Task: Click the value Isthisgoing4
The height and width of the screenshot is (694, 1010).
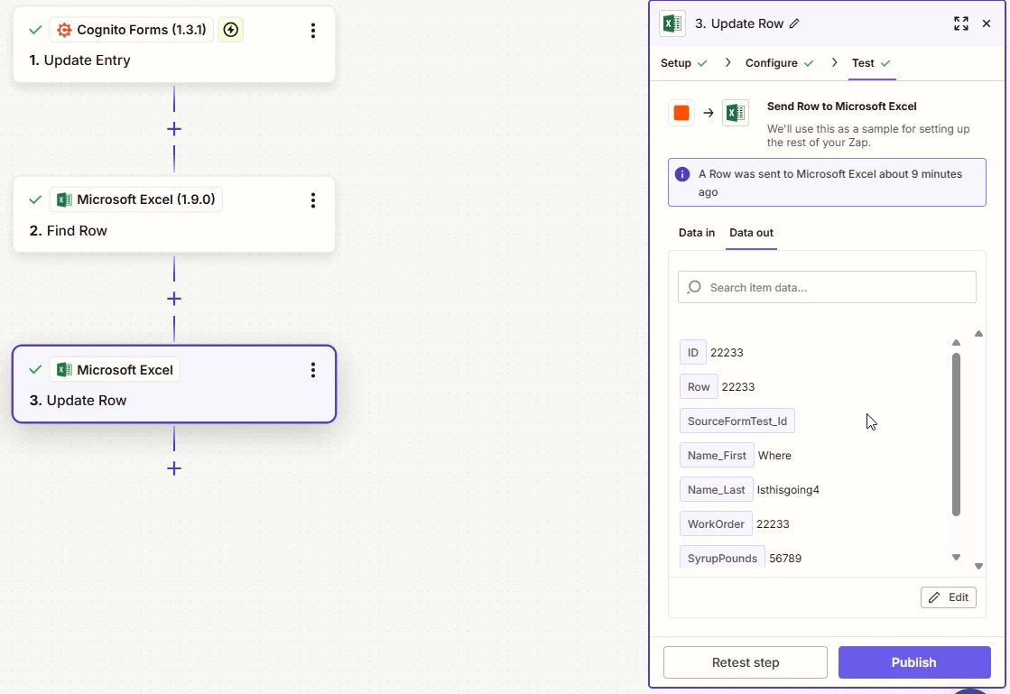Action: (x=788, y=490)
